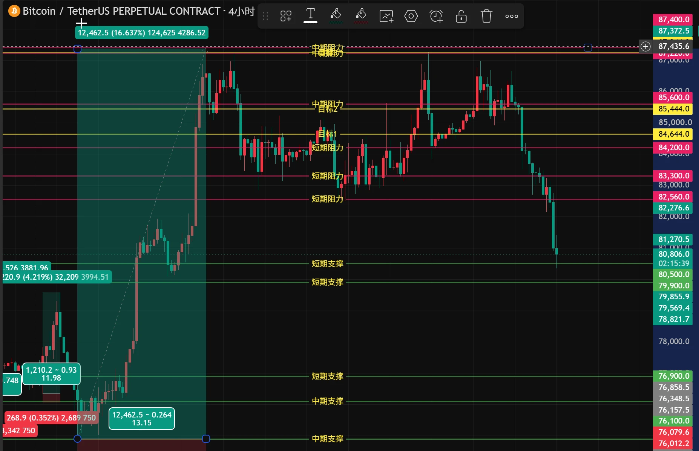
Task: Click the 87,435.6 crosshair price label
Action: point(673,46)
